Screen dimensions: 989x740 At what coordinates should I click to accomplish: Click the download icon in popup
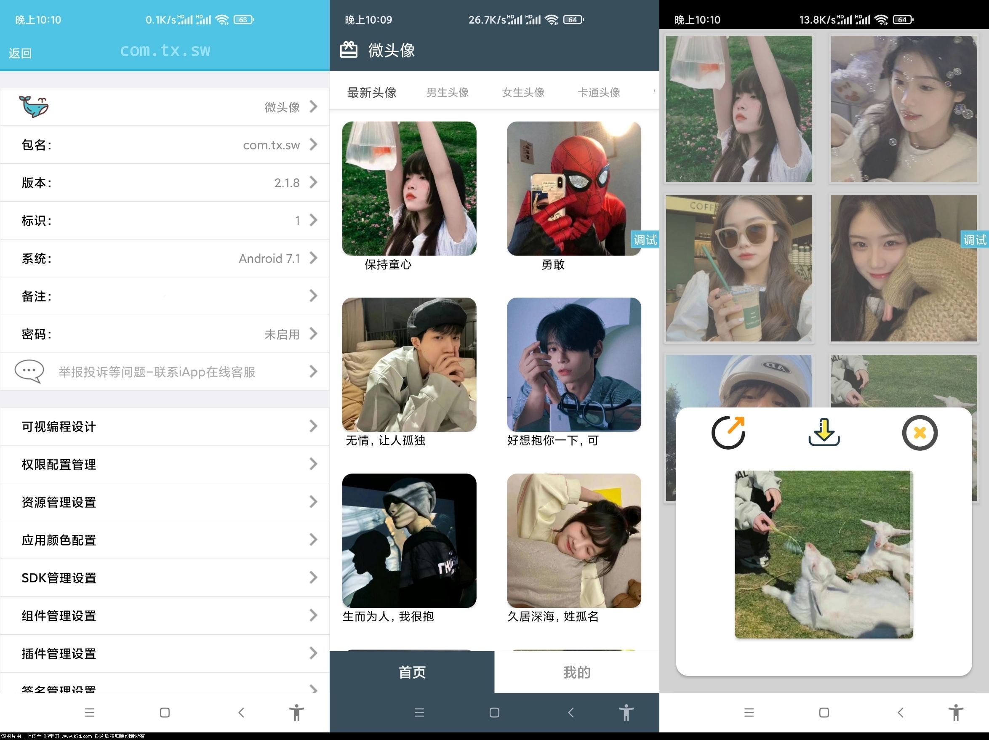pyautogui.click(x=824, y=432)
